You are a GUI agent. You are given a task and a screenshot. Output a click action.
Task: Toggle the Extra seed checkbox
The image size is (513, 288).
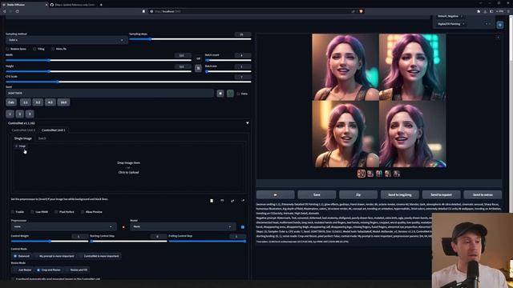click(x=238, y=94)
